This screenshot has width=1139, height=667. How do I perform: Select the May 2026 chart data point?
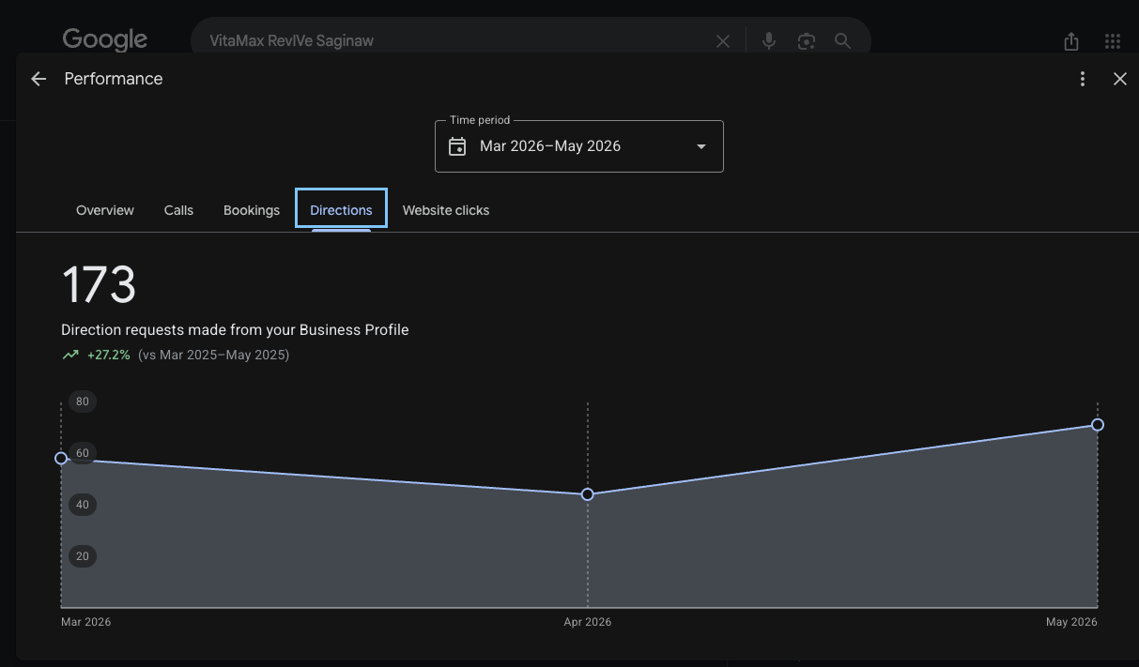tap(1098, 425)
